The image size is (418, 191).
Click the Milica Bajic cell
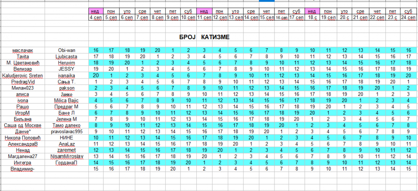tap(67, 100)
